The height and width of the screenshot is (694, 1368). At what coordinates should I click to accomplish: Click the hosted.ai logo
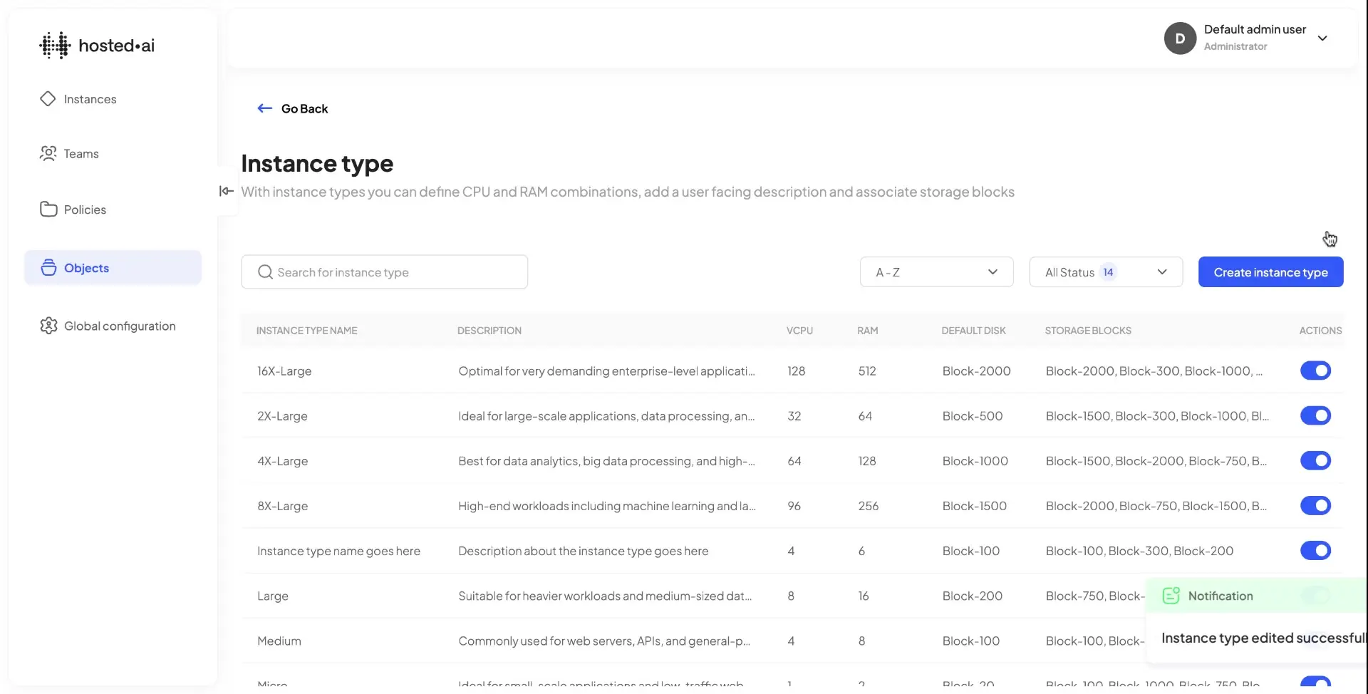pyautogui.click(x=98, y=44)
